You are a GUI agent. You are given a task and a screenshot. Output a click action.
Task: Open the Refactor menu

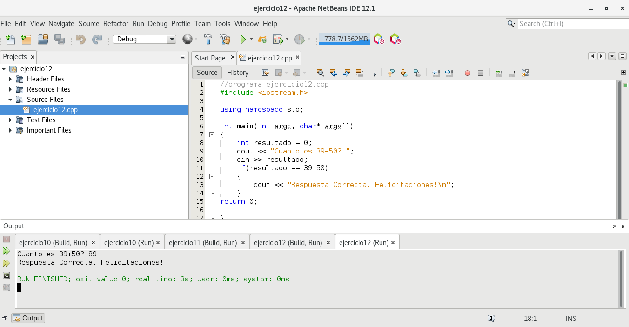pyautogui.click(x=115, y=24)
